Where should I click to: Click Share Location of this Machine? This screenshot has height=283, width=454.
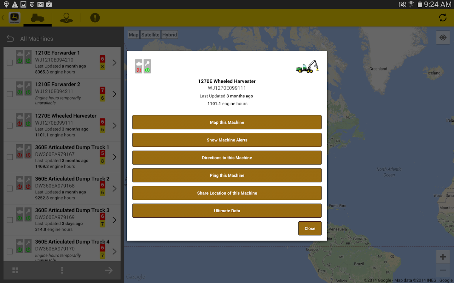click(227, 193)
